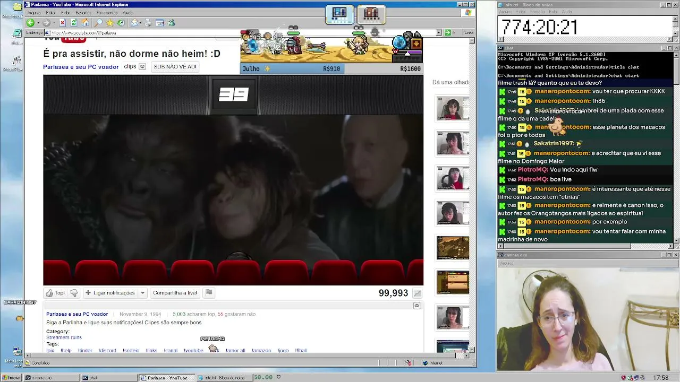Give a thumbs up with Top! button
Viewport: 680px width, 382px height.
pyautogui.click(x=56, y=293)
